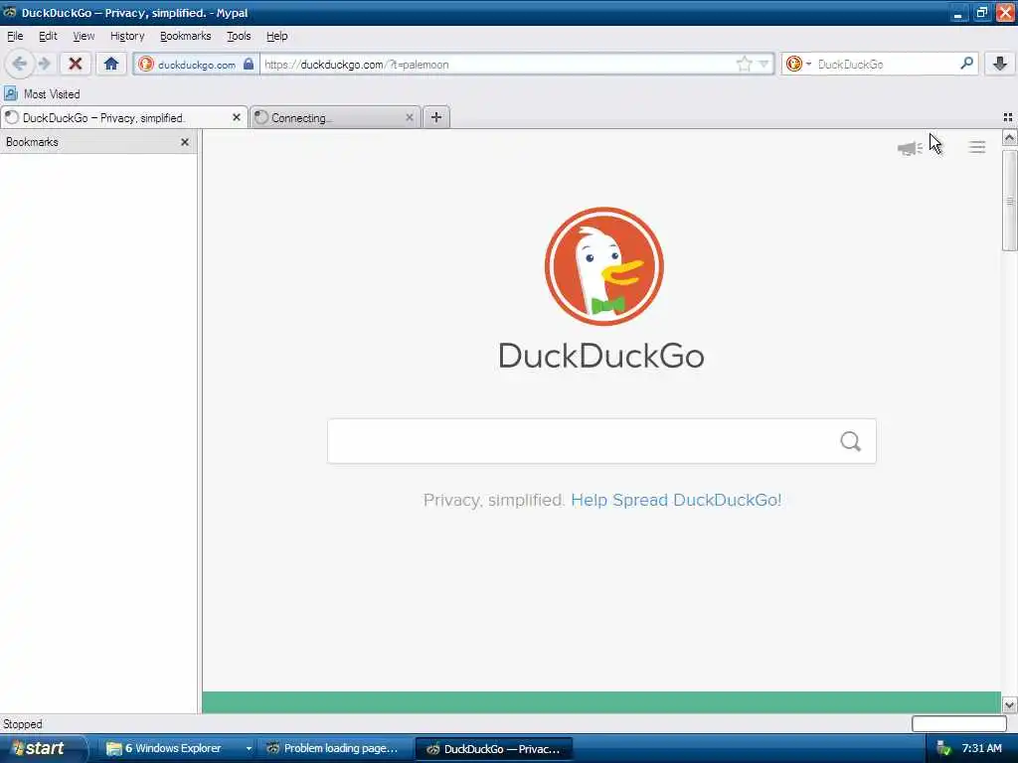
Task: Click the vertical scrollbar thumb
Action: (x=1009, y=201)
